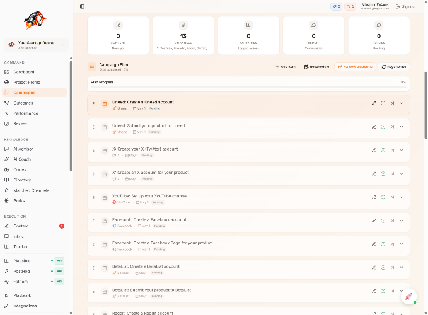Mark 'YouTube: Set up your YouTube channel' complete
The width and height of the screenshot is (428, 315).
click(383, 197)
